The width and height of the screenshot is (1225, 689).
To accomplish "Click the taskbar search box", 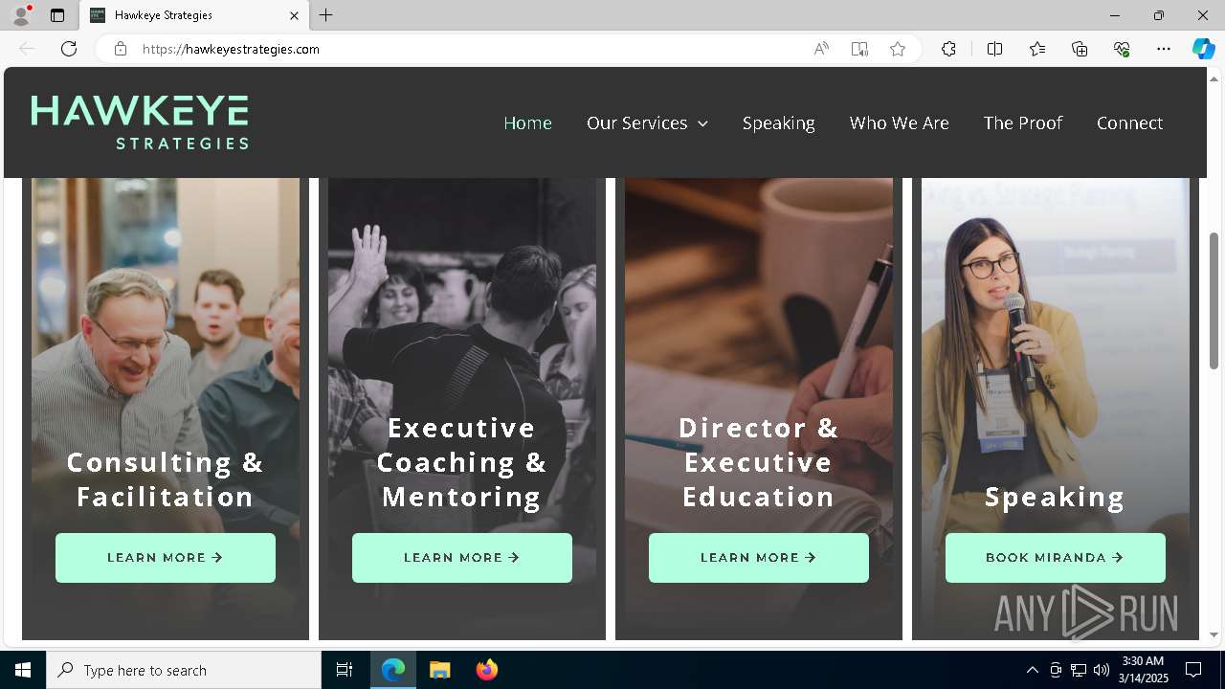I will pyautogui.click(x=184, y=670).
